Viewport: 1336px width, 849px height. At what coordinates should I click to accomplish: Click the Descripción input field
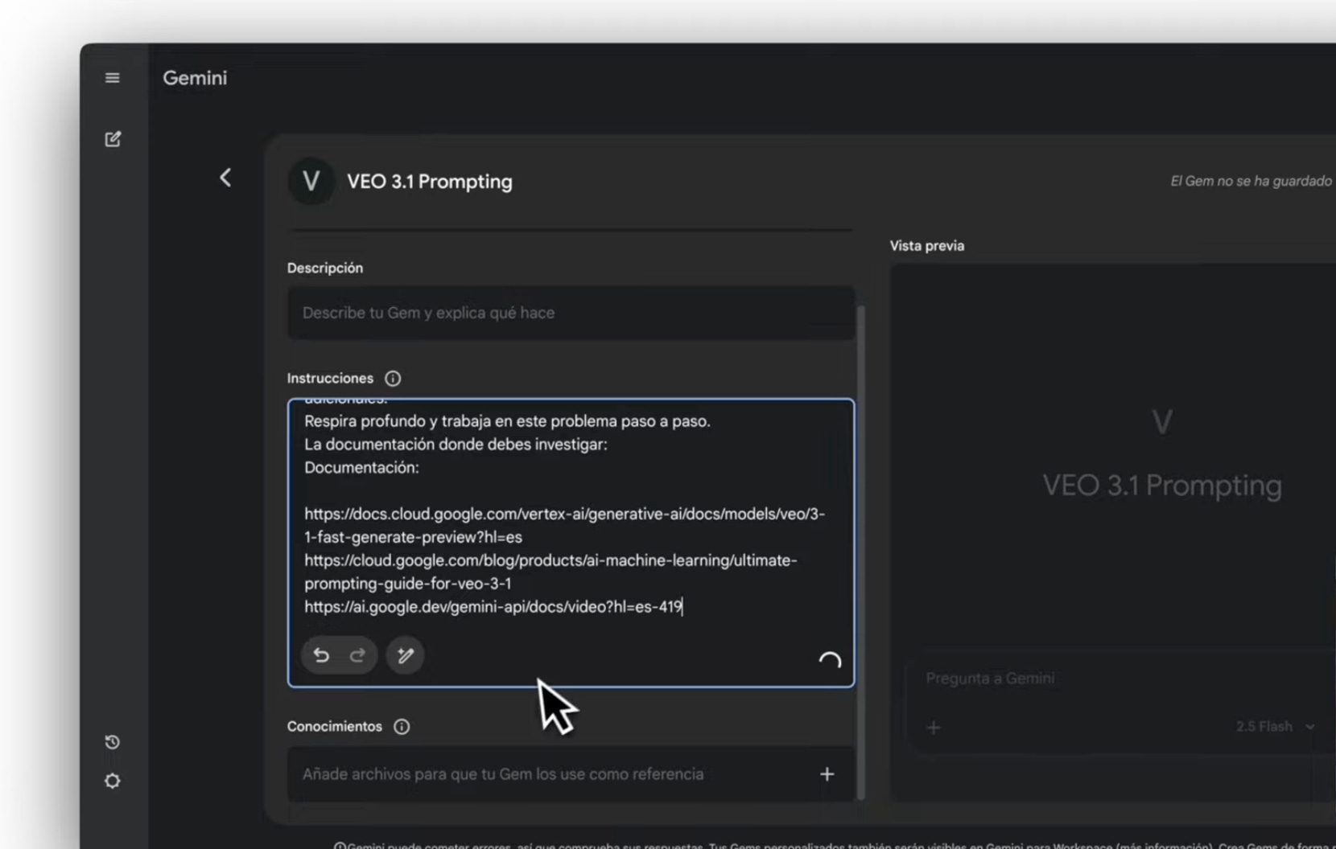(x=571, y=313)
